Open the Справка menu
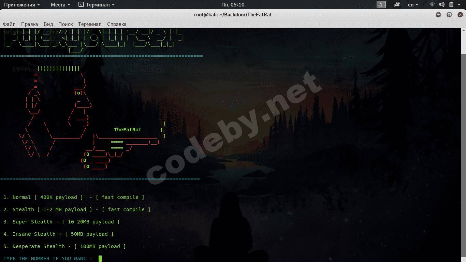The height and width of the screenshot is (262, 466). point(117,24)
